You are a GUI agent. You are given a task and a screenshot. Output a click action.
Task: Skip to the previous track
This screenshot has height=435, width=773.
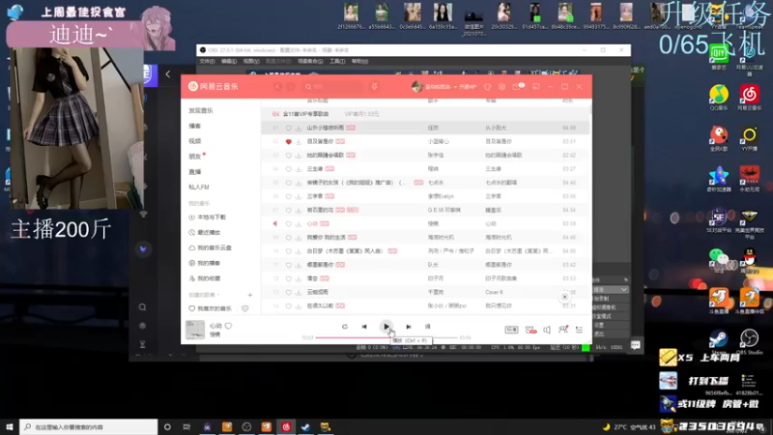pyautogui.click(x=364, y=327)
